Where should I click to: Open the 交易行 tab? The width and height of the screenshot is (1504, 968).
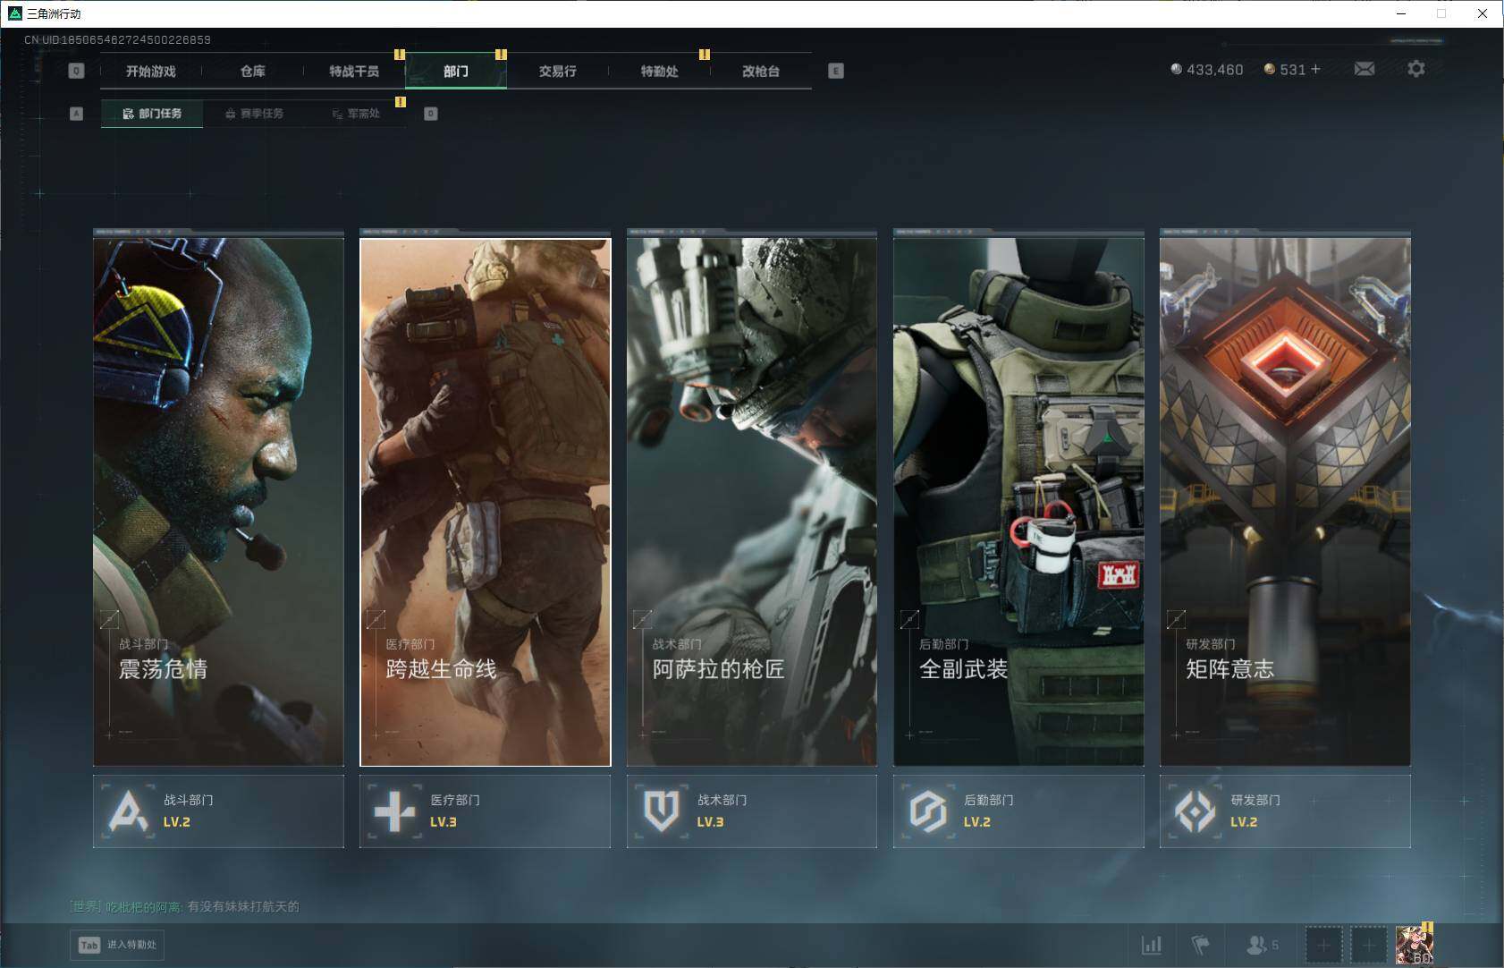(x=557, y=71)
